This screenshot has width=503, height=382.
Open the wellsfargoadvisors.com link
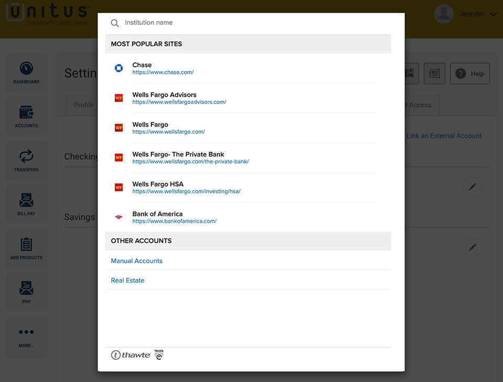179,102
